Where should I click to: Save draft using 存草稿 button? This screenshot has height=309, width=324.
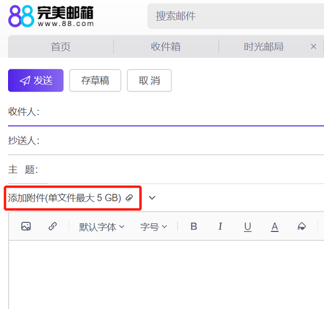[x=95, y=80]
